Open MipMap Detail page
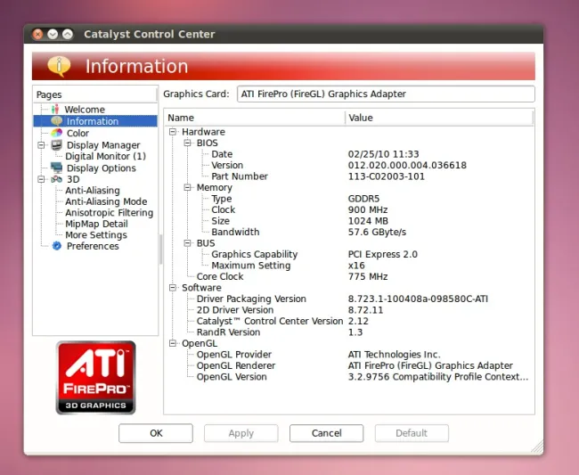Screen dimensions: 579x475 97,224
